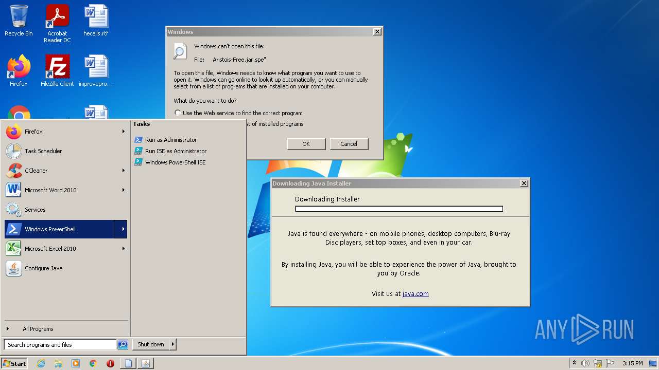
Task: Click OK in Windows dialog
Action: coord(306,144)
